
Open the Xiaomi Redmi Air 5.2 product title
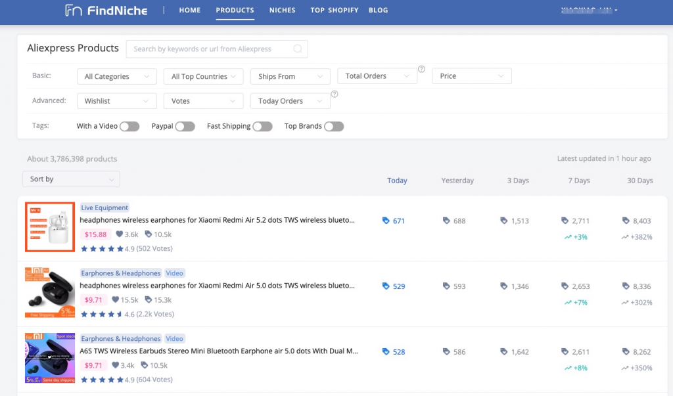[x=217, y=220]
